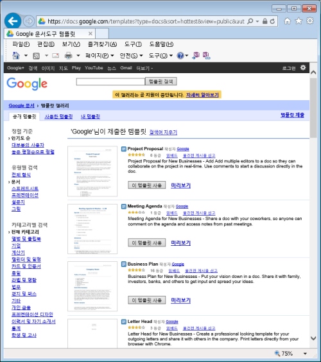Click the printer icon in command bar

click(x=68, y=55)
